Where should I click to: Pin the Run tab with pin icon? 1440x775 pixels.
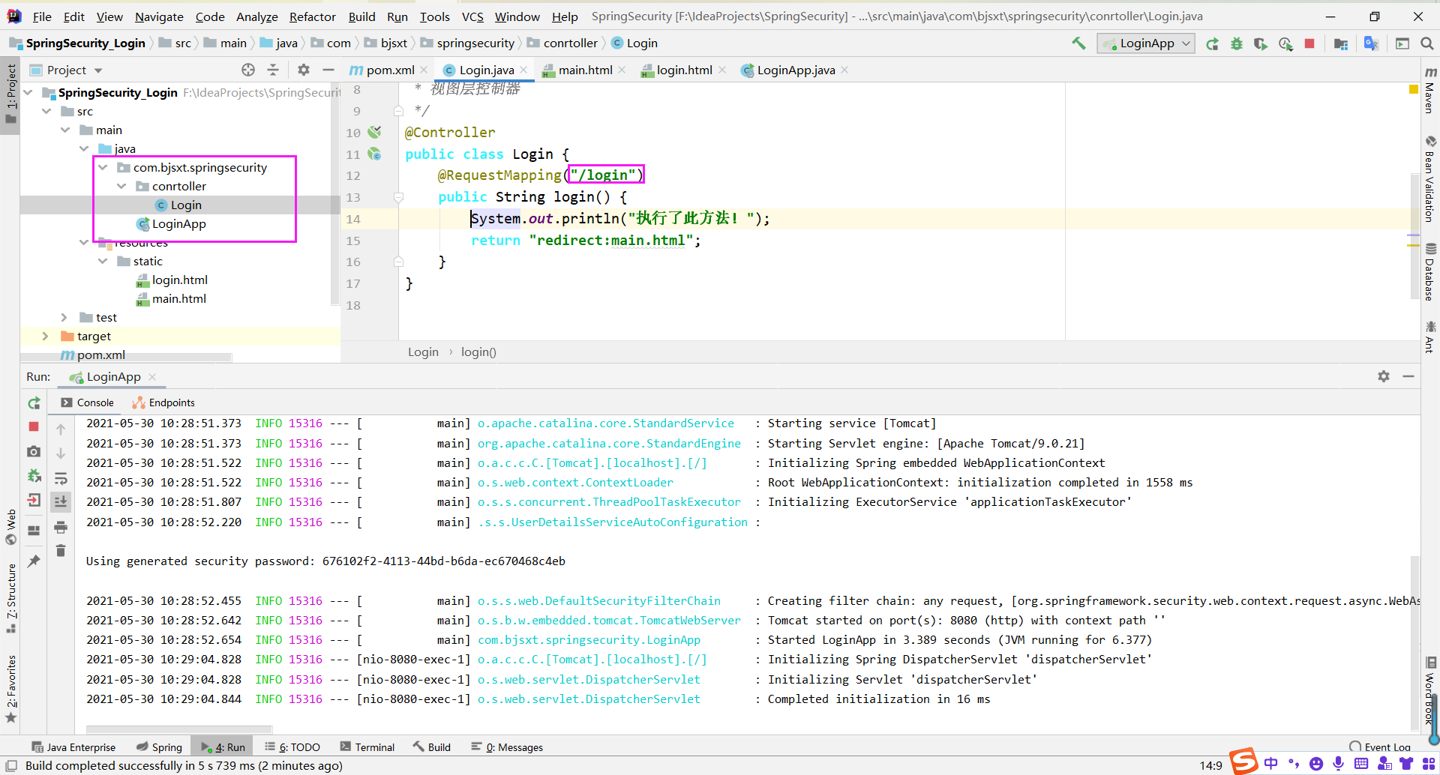tap(34, 561)
